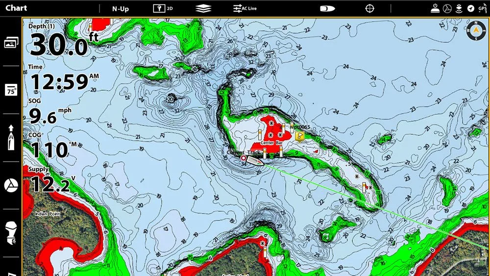
Task: Open autopilot circle icon in sidebar
Action: pyautogui.click(x=11, y=185)
